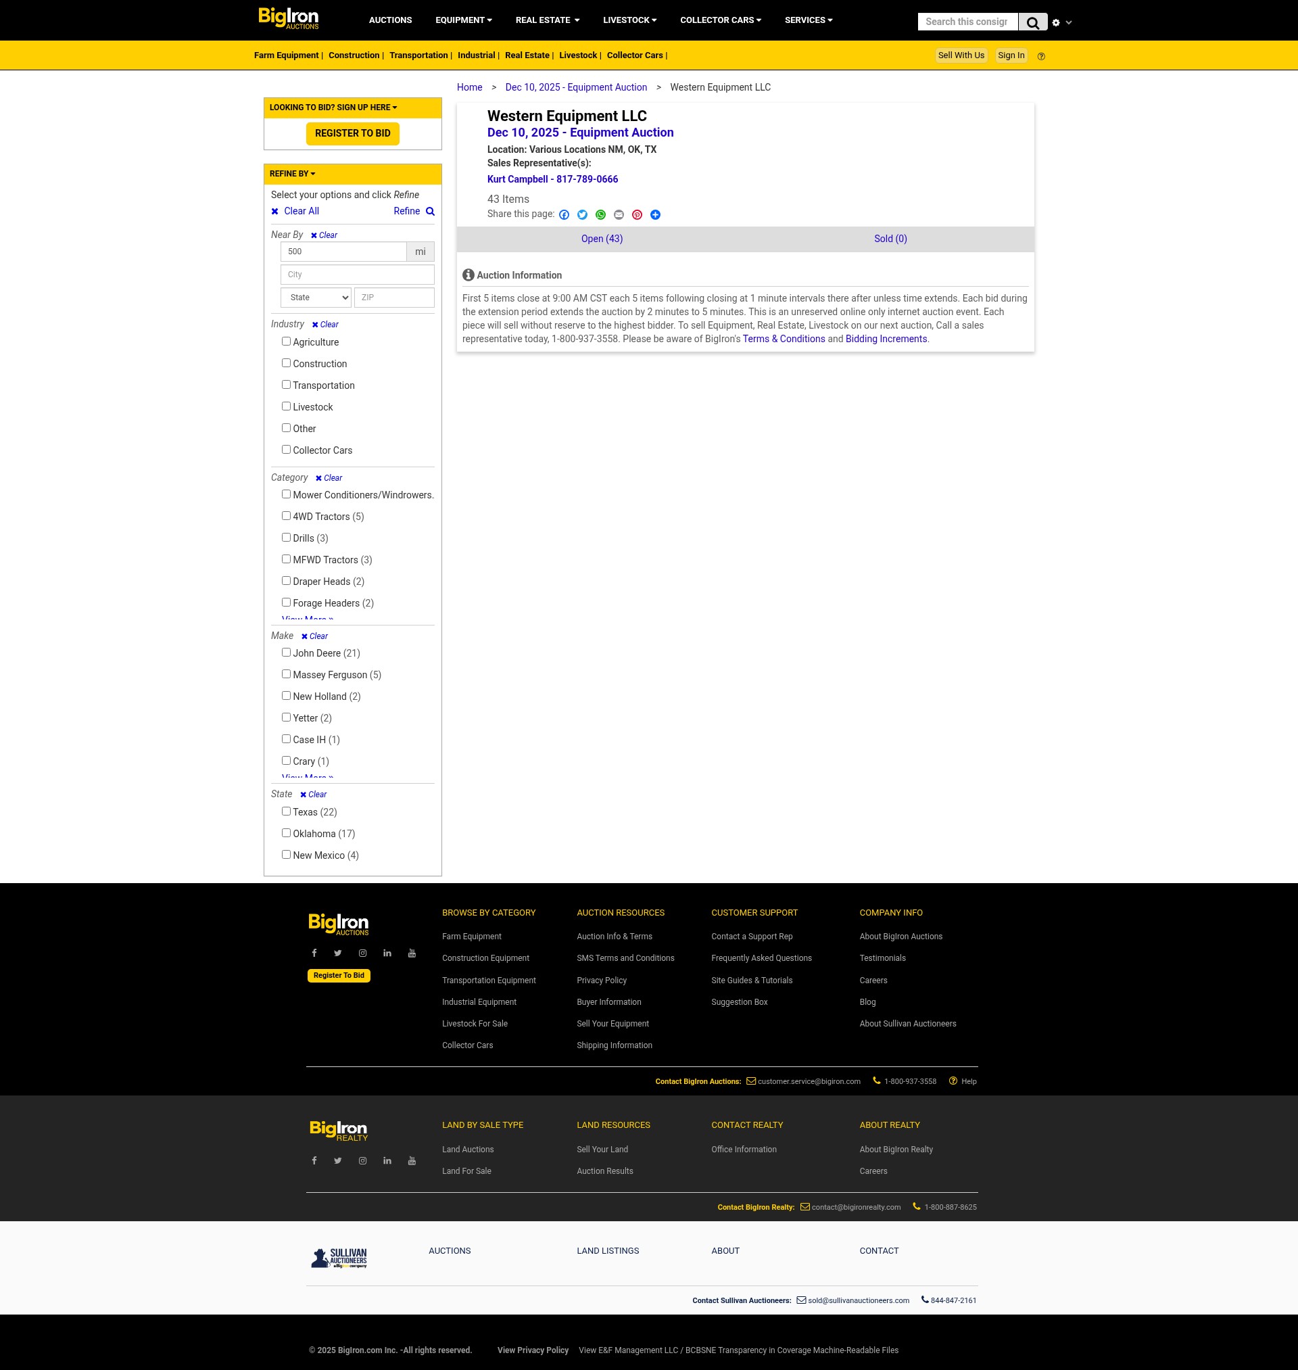
Task: Go to Farm Equipment in yellow bar
Action: (x=287, y=55)
